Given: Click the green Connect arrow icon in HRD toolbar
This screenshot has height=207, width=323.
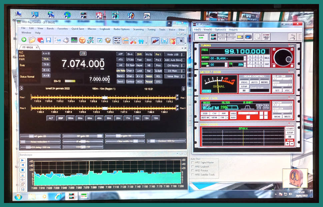Looking at the screenshot, I should [24, 40].
